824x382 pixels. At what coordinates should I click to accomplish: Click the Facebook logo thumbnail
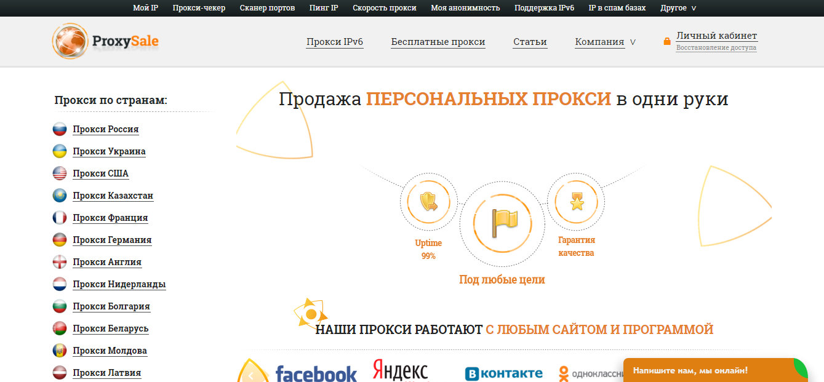click(x=316, y=373)
